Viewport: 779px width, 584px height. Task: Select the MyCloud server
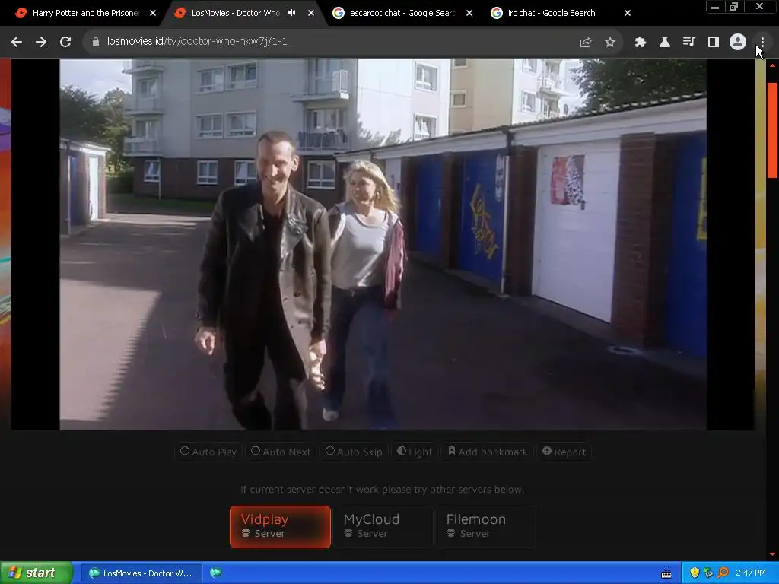tap(383, 527)
